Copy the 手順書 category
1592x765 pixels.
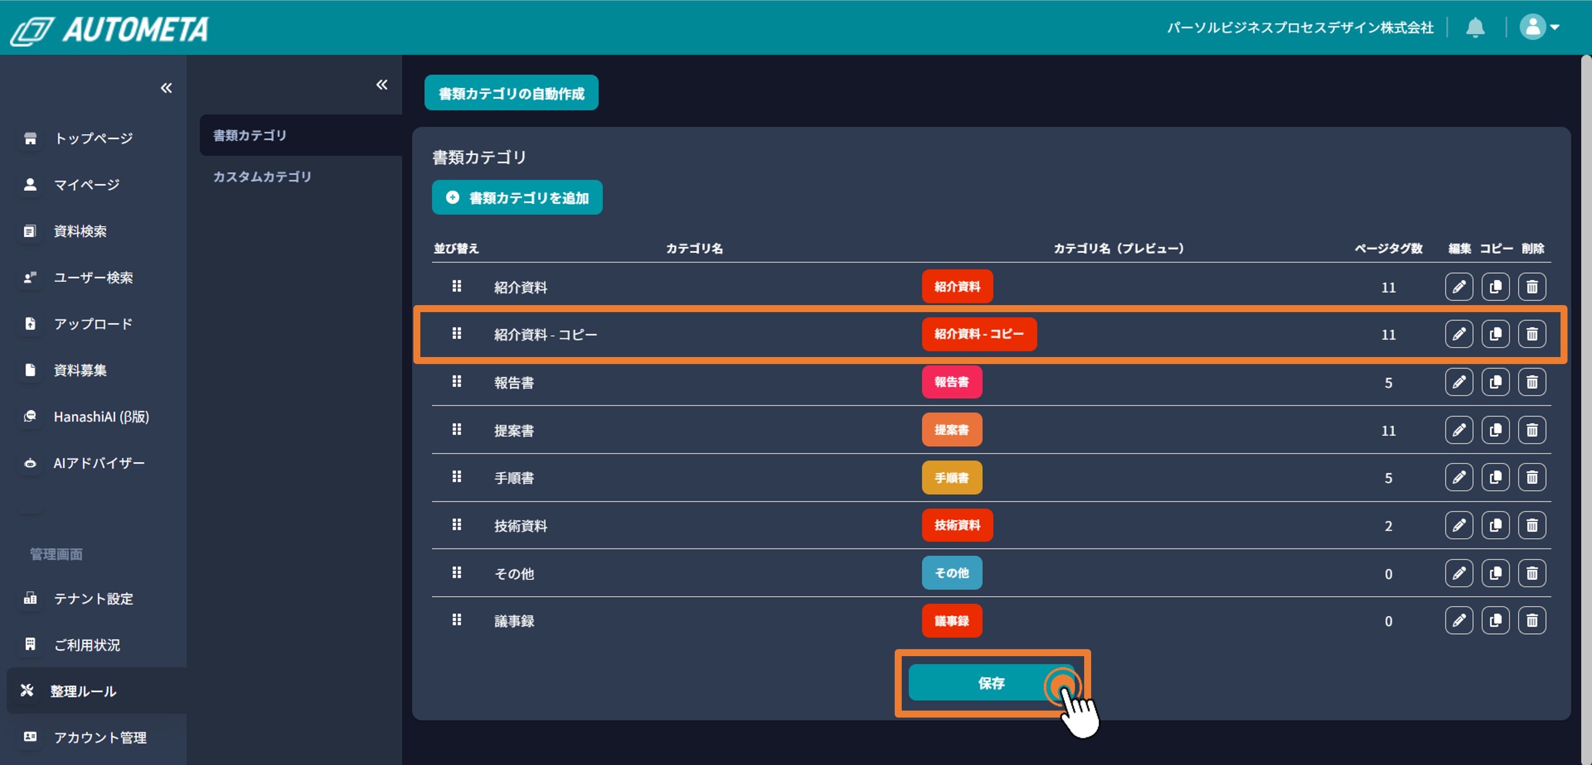1495,477
